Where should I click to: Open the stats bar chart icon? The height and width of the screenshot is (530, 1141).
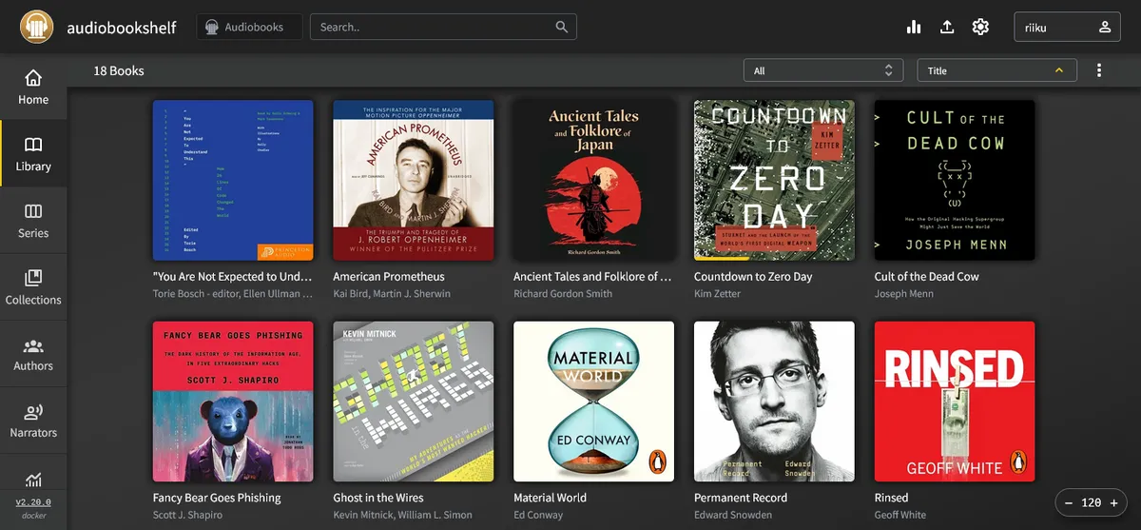[914, 27]
